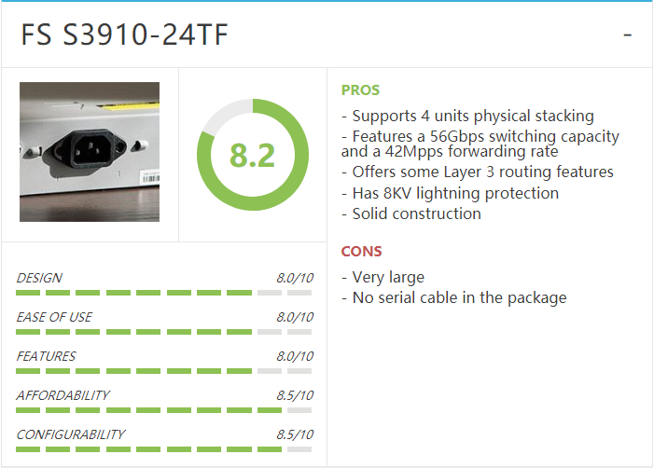Click the 8.2 overall score circle

[253, 155]
